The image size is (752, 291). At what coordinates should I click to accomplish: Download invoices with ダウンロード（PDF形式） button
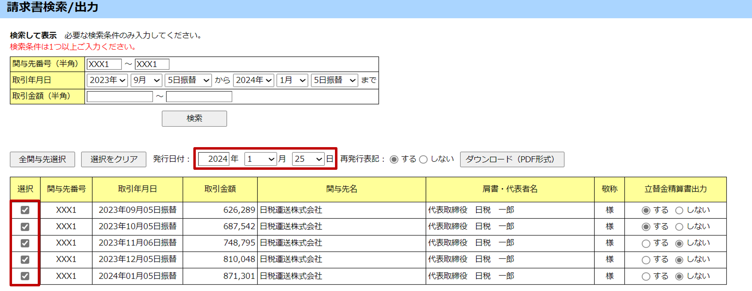click(512, 159)
